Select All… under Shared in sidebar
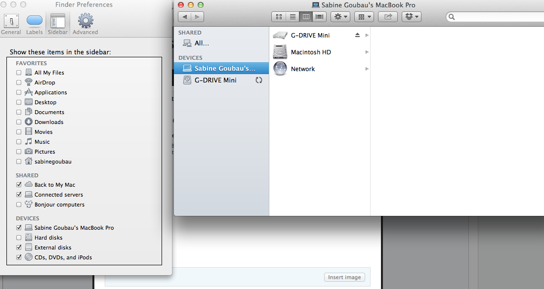The image size is (544, 289). (221, 43)
